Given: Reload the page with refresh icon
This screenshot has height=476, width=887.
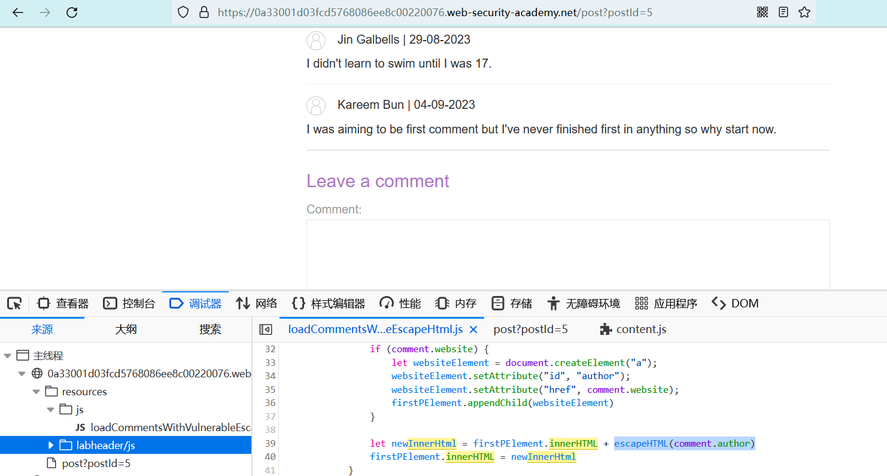Looking at the screenshot, I should pyautogui.click(x=72, y=13).
